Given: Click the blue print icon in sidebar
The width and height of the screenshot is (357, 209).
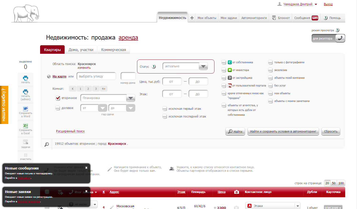Looking at the screenshot, I should pos(26,78).
